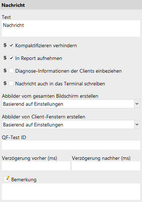Click the $ variable icon beside In Report aufnehmen
Viewport: 142px width, 202px height.
(5, 58)
